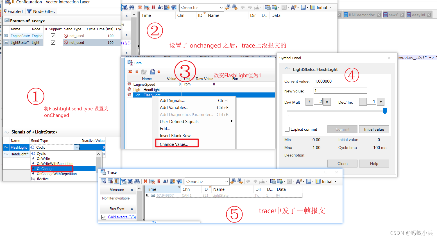Click the value slider handle in Symbol Panel
Image resolution: width=437 pixels, height=238 pixels.
pyautogui.click(x=385, y=111)
